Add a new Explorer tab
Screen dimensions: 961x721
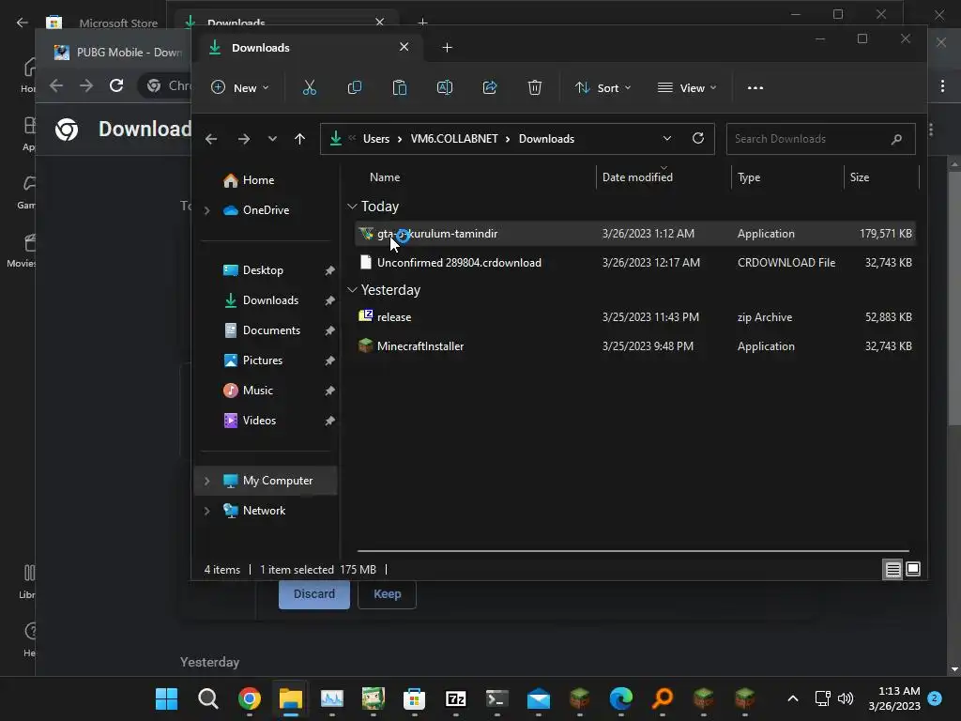coord(447,48)
